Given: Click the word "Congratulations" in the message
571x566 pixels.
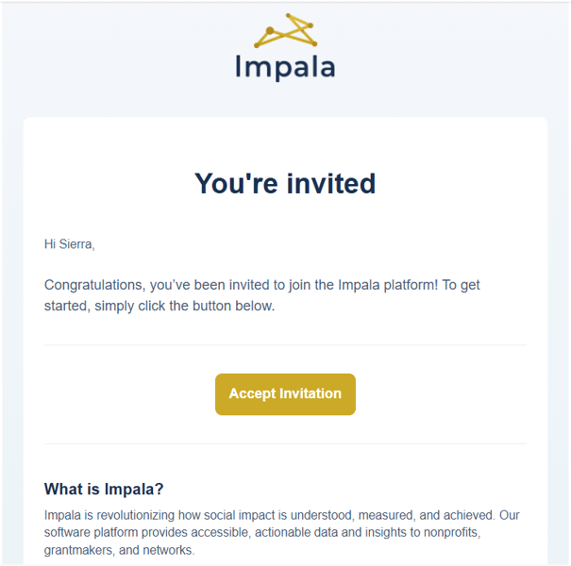Looking at the screenshot, I should pyautogui.click(x=94, y=285).
